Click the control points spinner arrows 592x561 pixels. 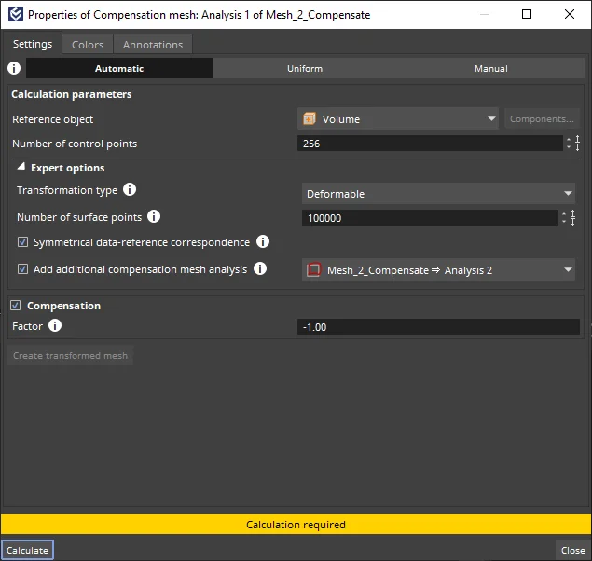pyautogui.click(x=569, y=144)
